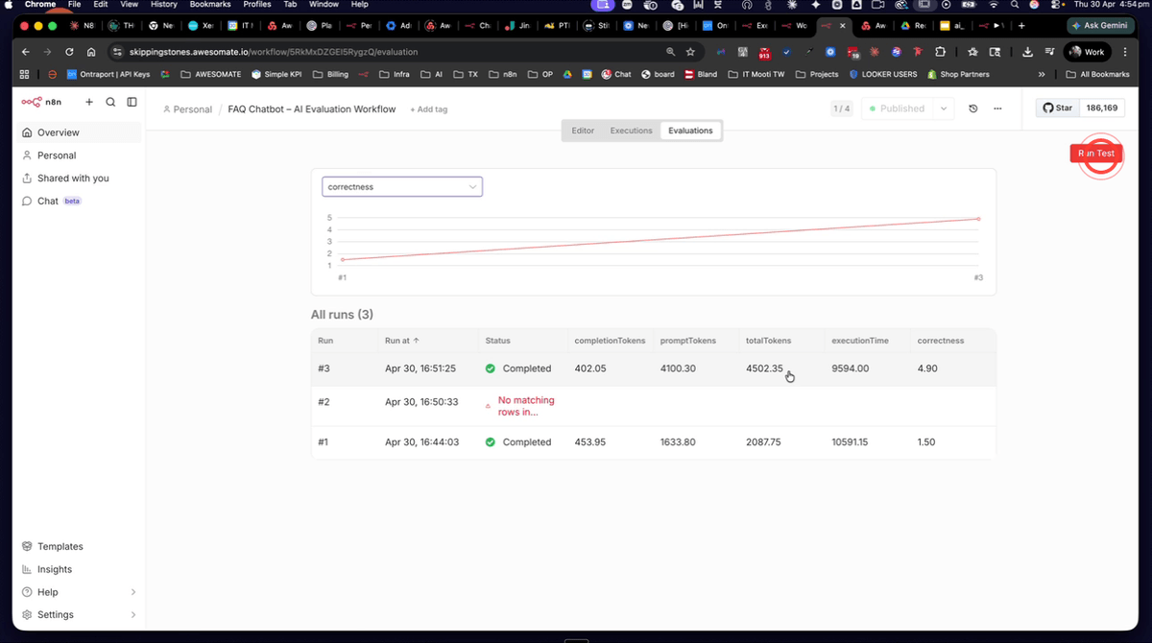Select the Evaluations tab

[x=691, y=131]
